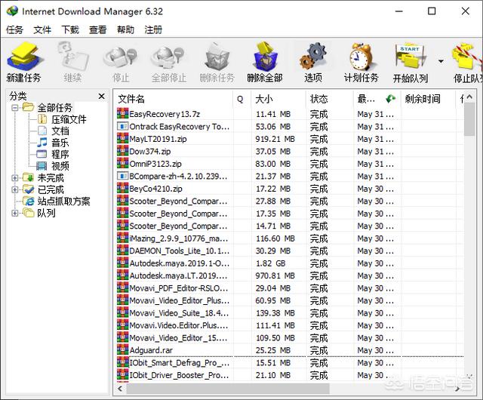
Task: Select the Movavi_PDF_Editor download row
Action: pos(290,288)
